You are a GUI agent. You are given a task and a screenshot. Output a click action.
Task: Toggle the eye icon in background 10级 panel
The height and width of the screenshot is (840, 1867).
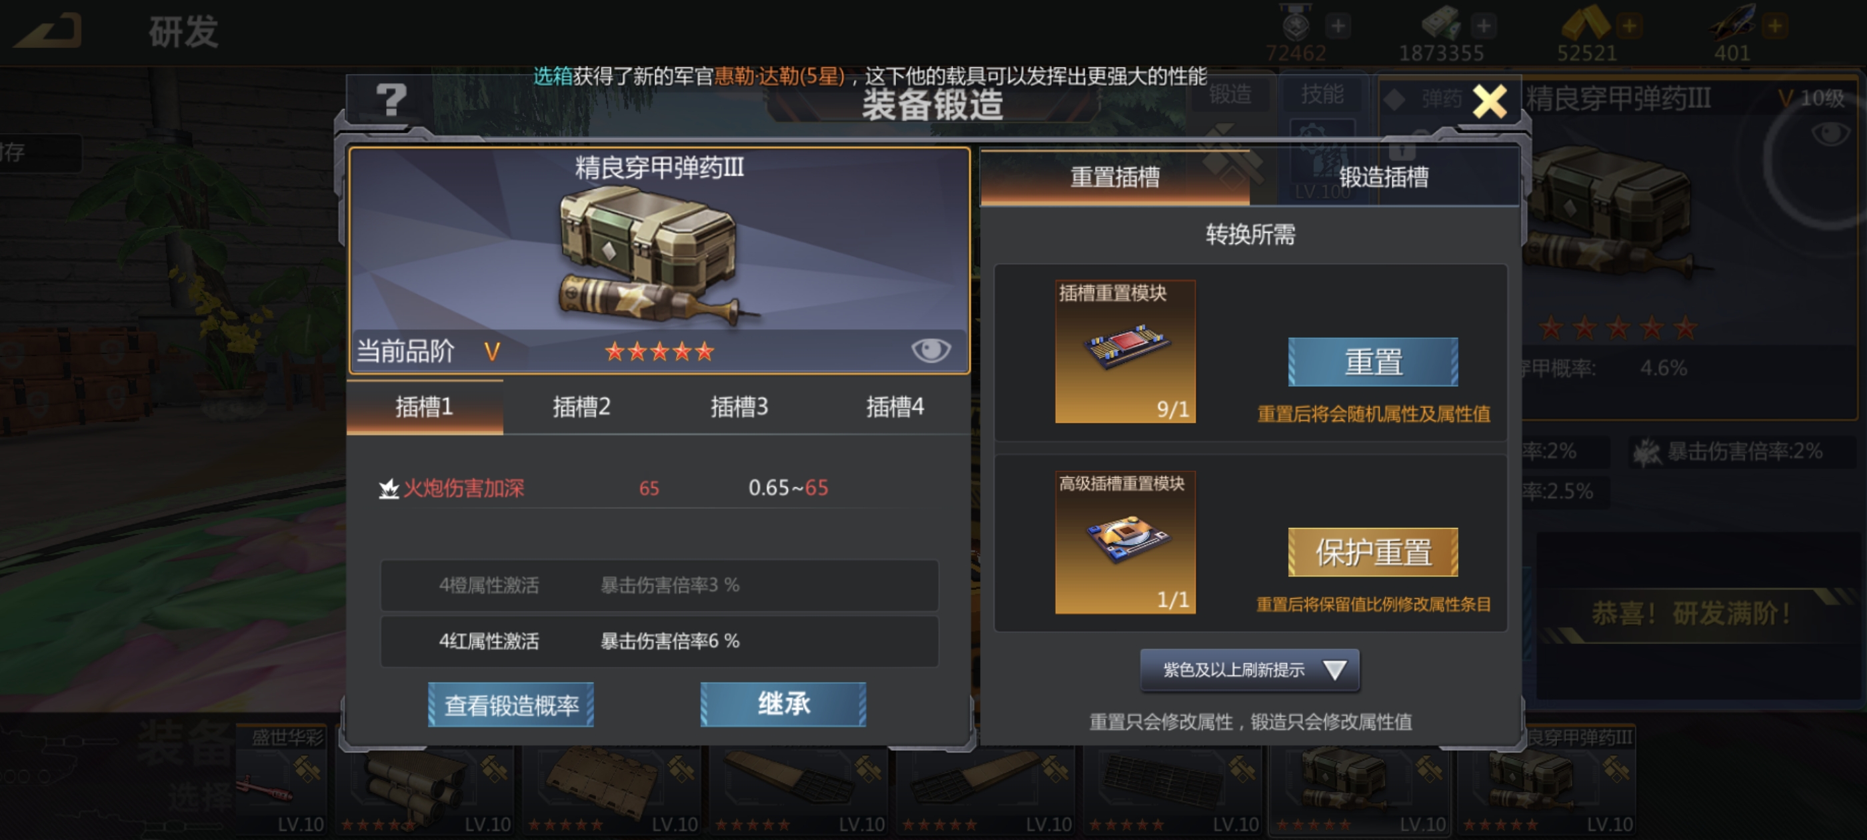tap(1829, 133)
